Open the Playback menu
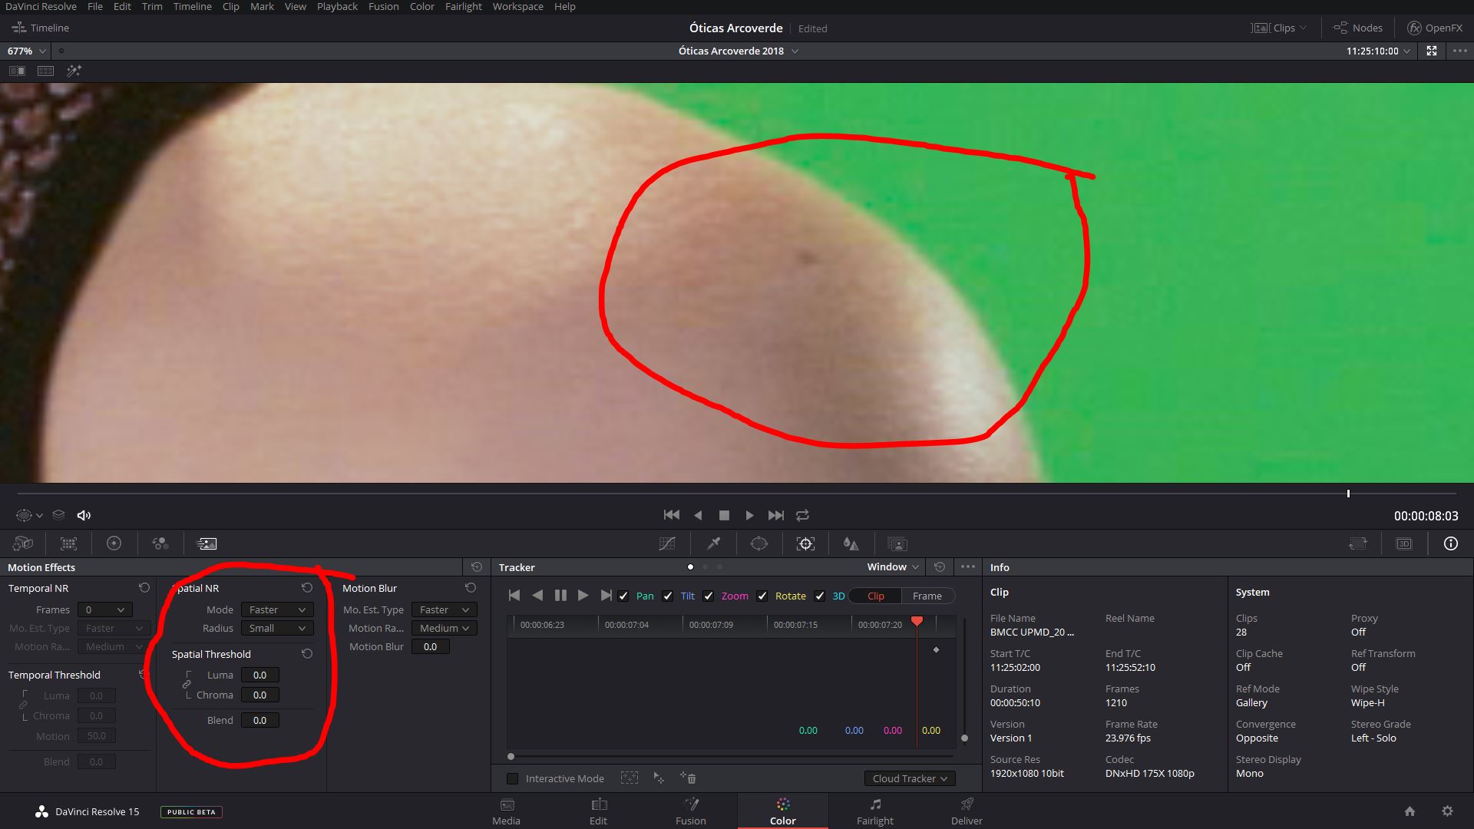This screenshot has height=829, width=1474. pyautogui.click(x=337, y=6)
